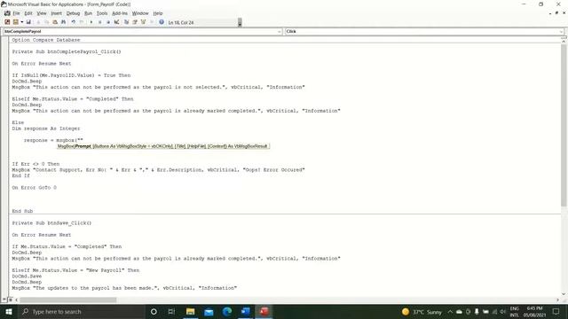This screenshot has width=568, height=319.
Task: Open Visual Basic Help question-mark icon
Action: click(x=162, y=22)
